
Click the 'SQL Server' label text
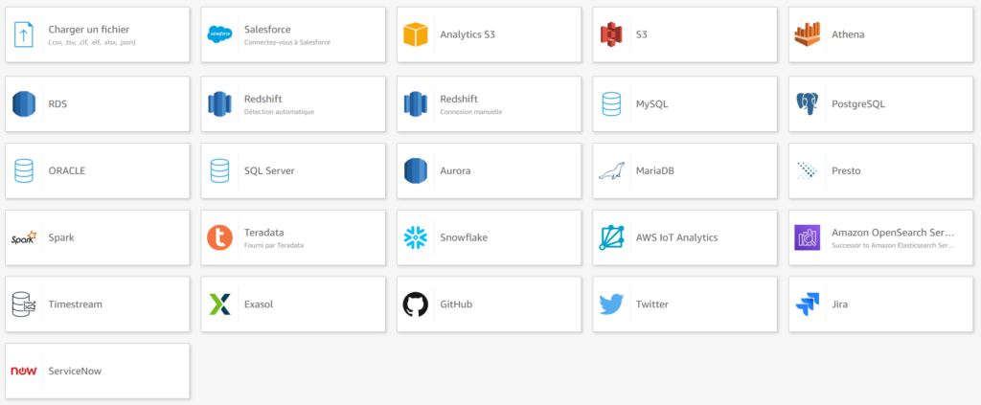click(x=269, y=170)
